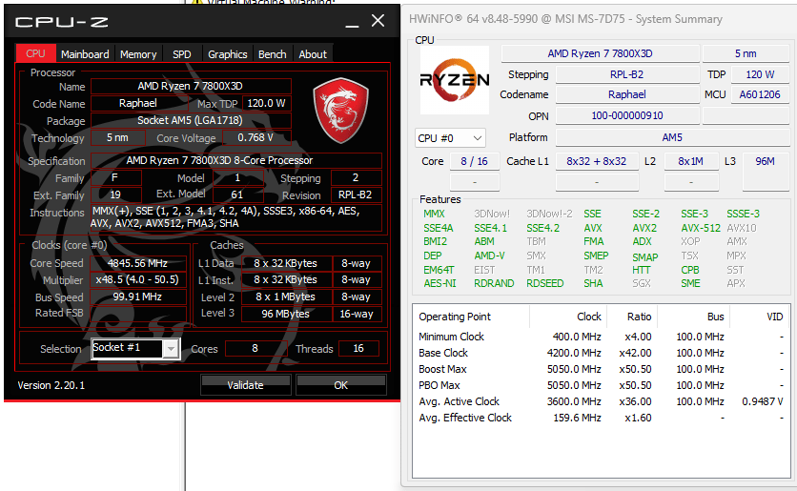Click the Cores count value 8
797x491 pixels.
(x=255, y=348)
